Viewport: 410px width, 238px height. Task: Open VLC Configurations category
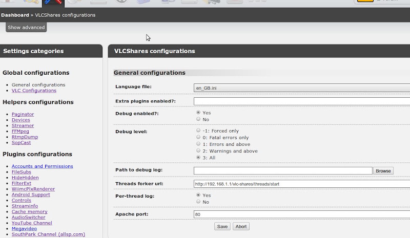click(x=34, y=91)
